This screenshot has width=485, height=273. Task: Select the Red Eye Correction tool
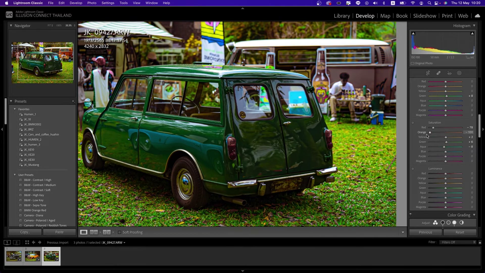coord(449,73)
